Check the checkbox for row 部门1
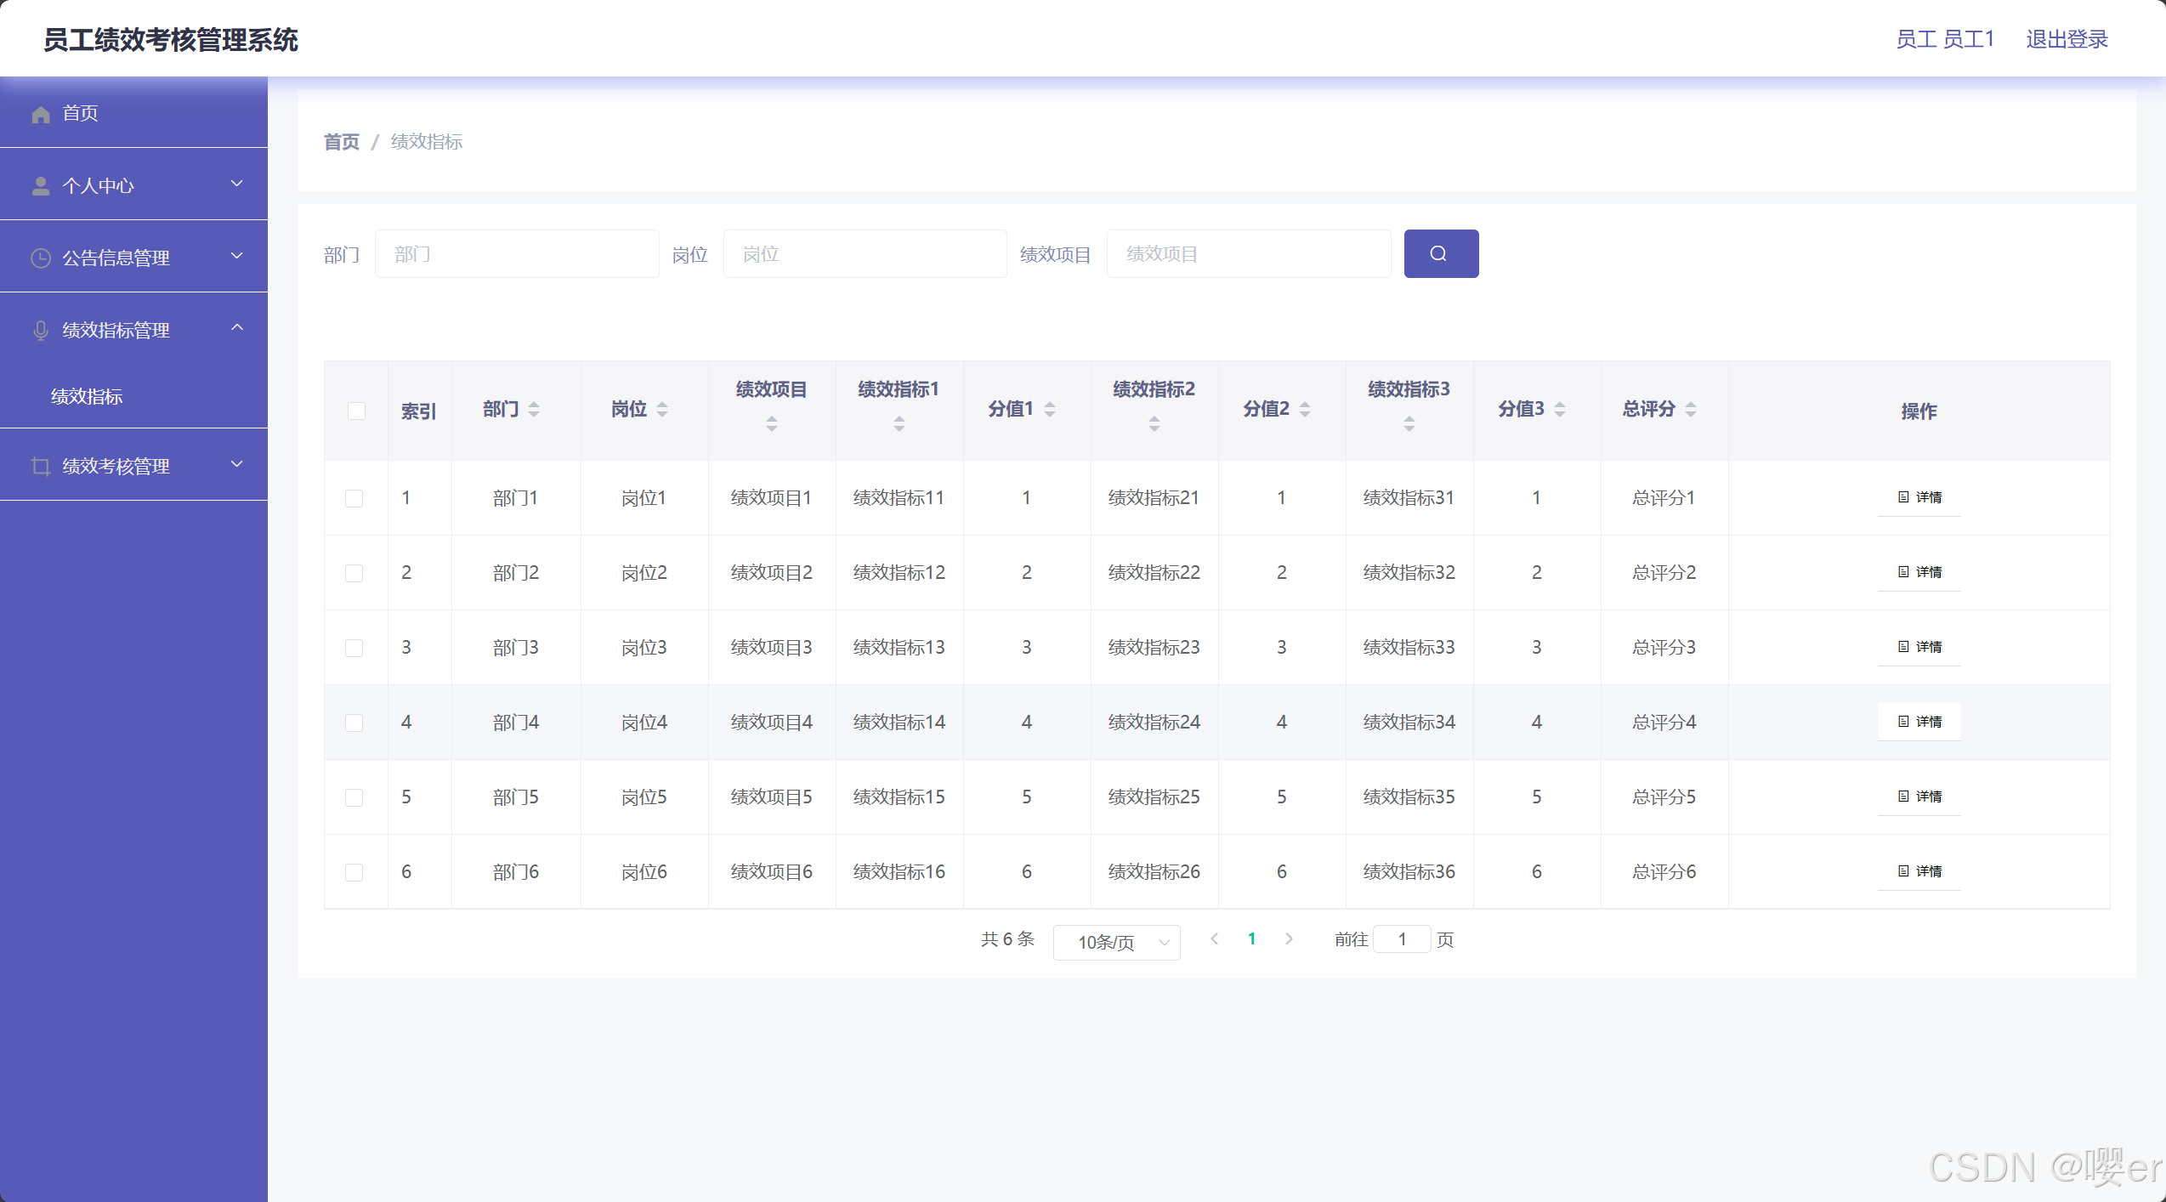This screenshot has width=2166, height=1202. 354,498
